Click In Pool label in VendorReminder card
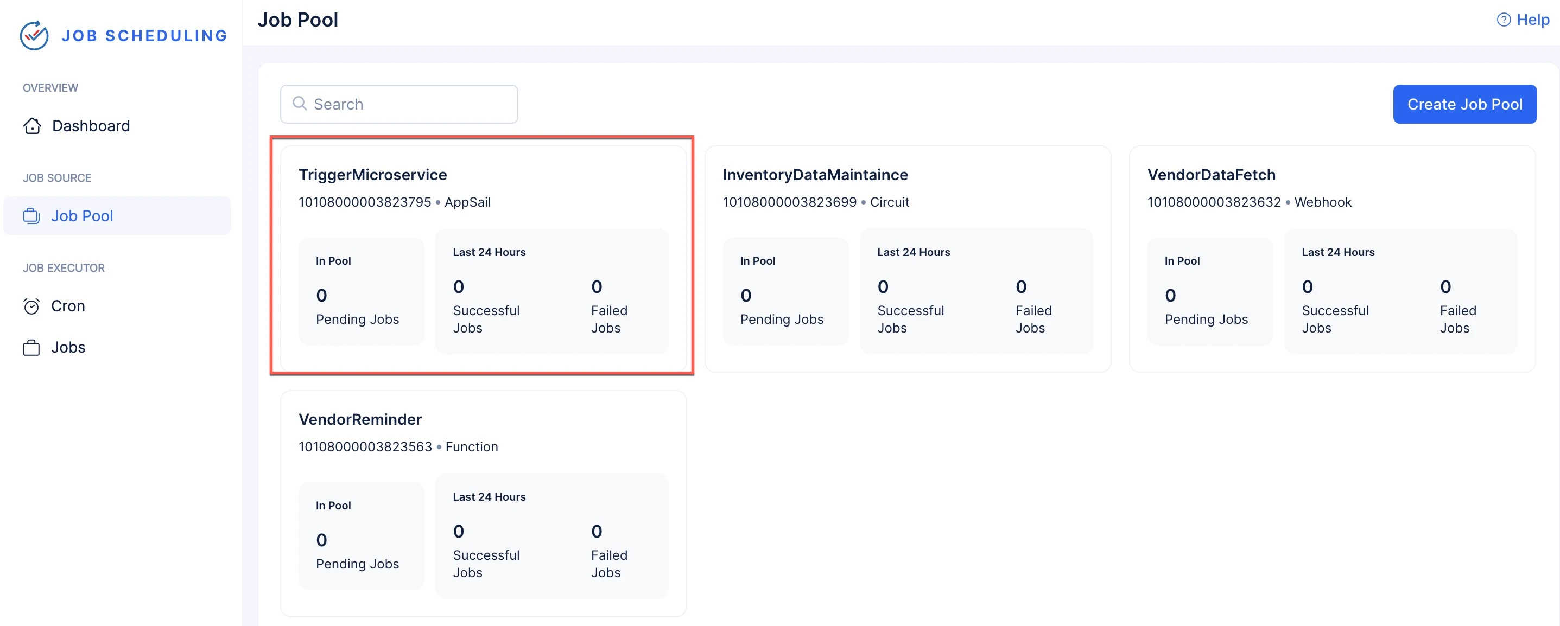Viewport: 1560px width, 626px height. 333,506
